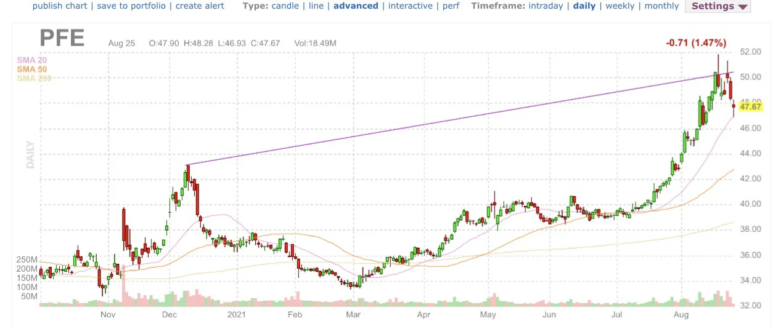Click the highlighted 47.67 price tag
The image size is (781, 329).
tap(751, 106)
